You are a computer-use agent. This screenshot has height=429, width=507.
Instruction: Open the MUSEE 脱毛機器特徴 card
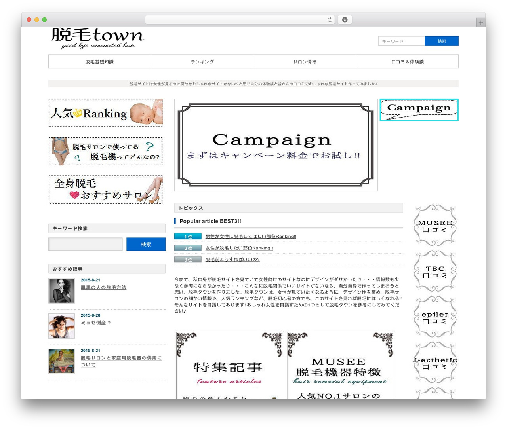(x=340, y=365)
